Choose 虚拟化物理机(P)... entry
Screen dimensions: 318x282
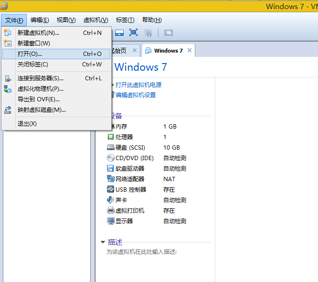(56, 89)
